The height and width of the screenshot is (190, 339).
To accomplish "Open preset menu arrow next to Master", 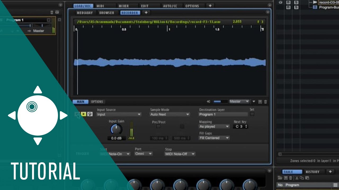I will coord(254,101).
